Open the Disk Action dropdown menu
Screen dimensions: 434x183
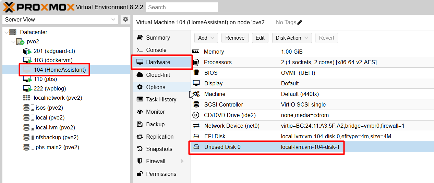tap(292, 38)
